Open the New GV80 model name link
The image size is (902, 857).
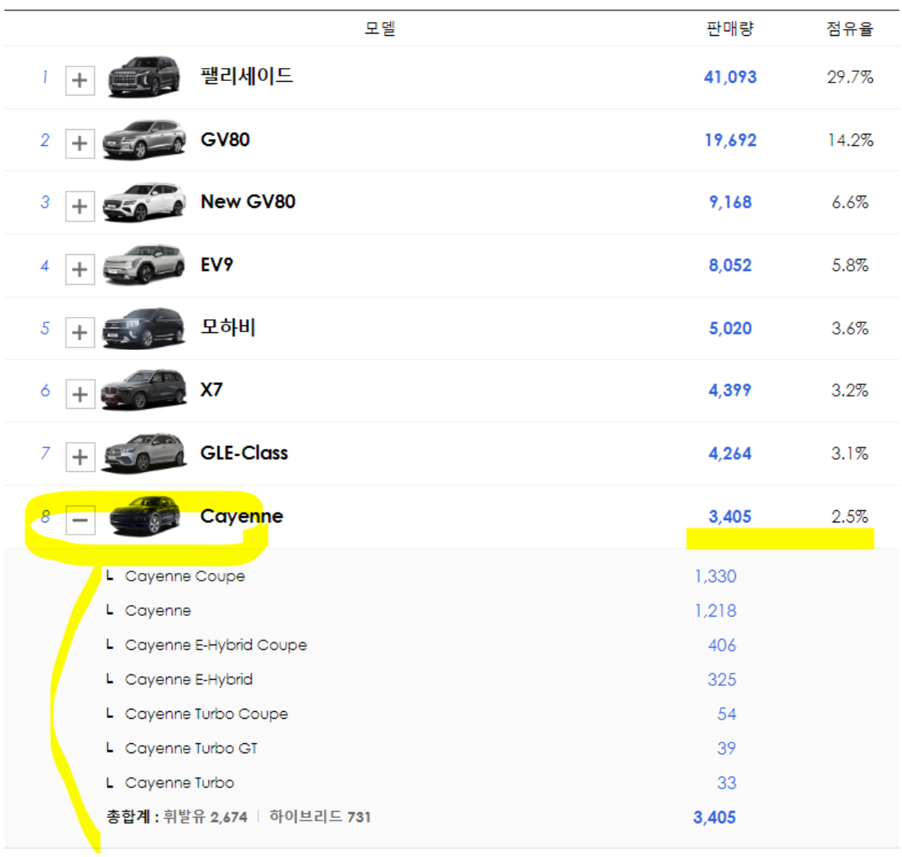(248, 202)
